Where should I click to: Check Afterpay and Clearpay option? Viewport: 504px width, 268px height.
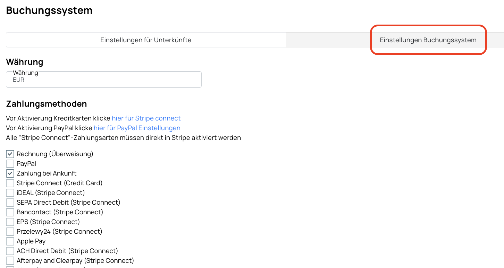point(10,261)
